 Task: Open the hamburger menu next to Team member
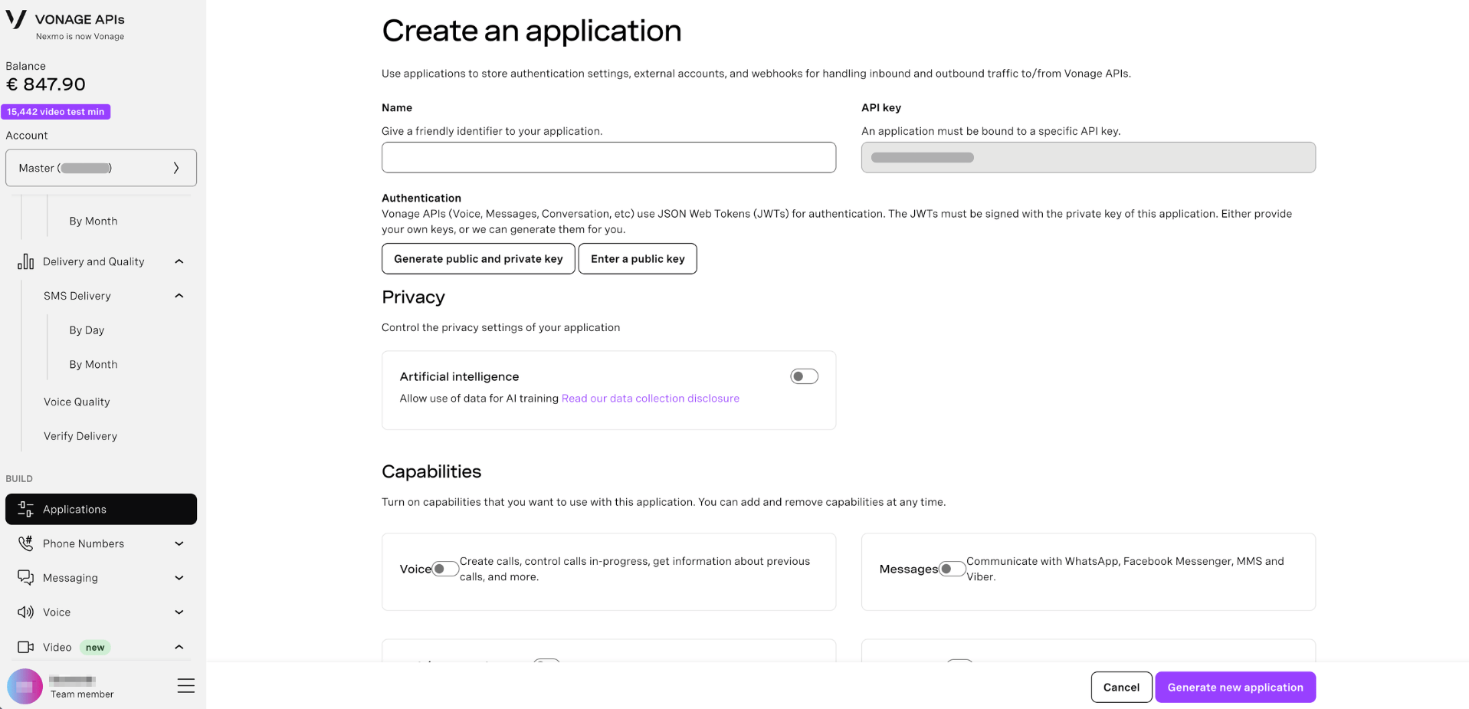tap(186, 685)
